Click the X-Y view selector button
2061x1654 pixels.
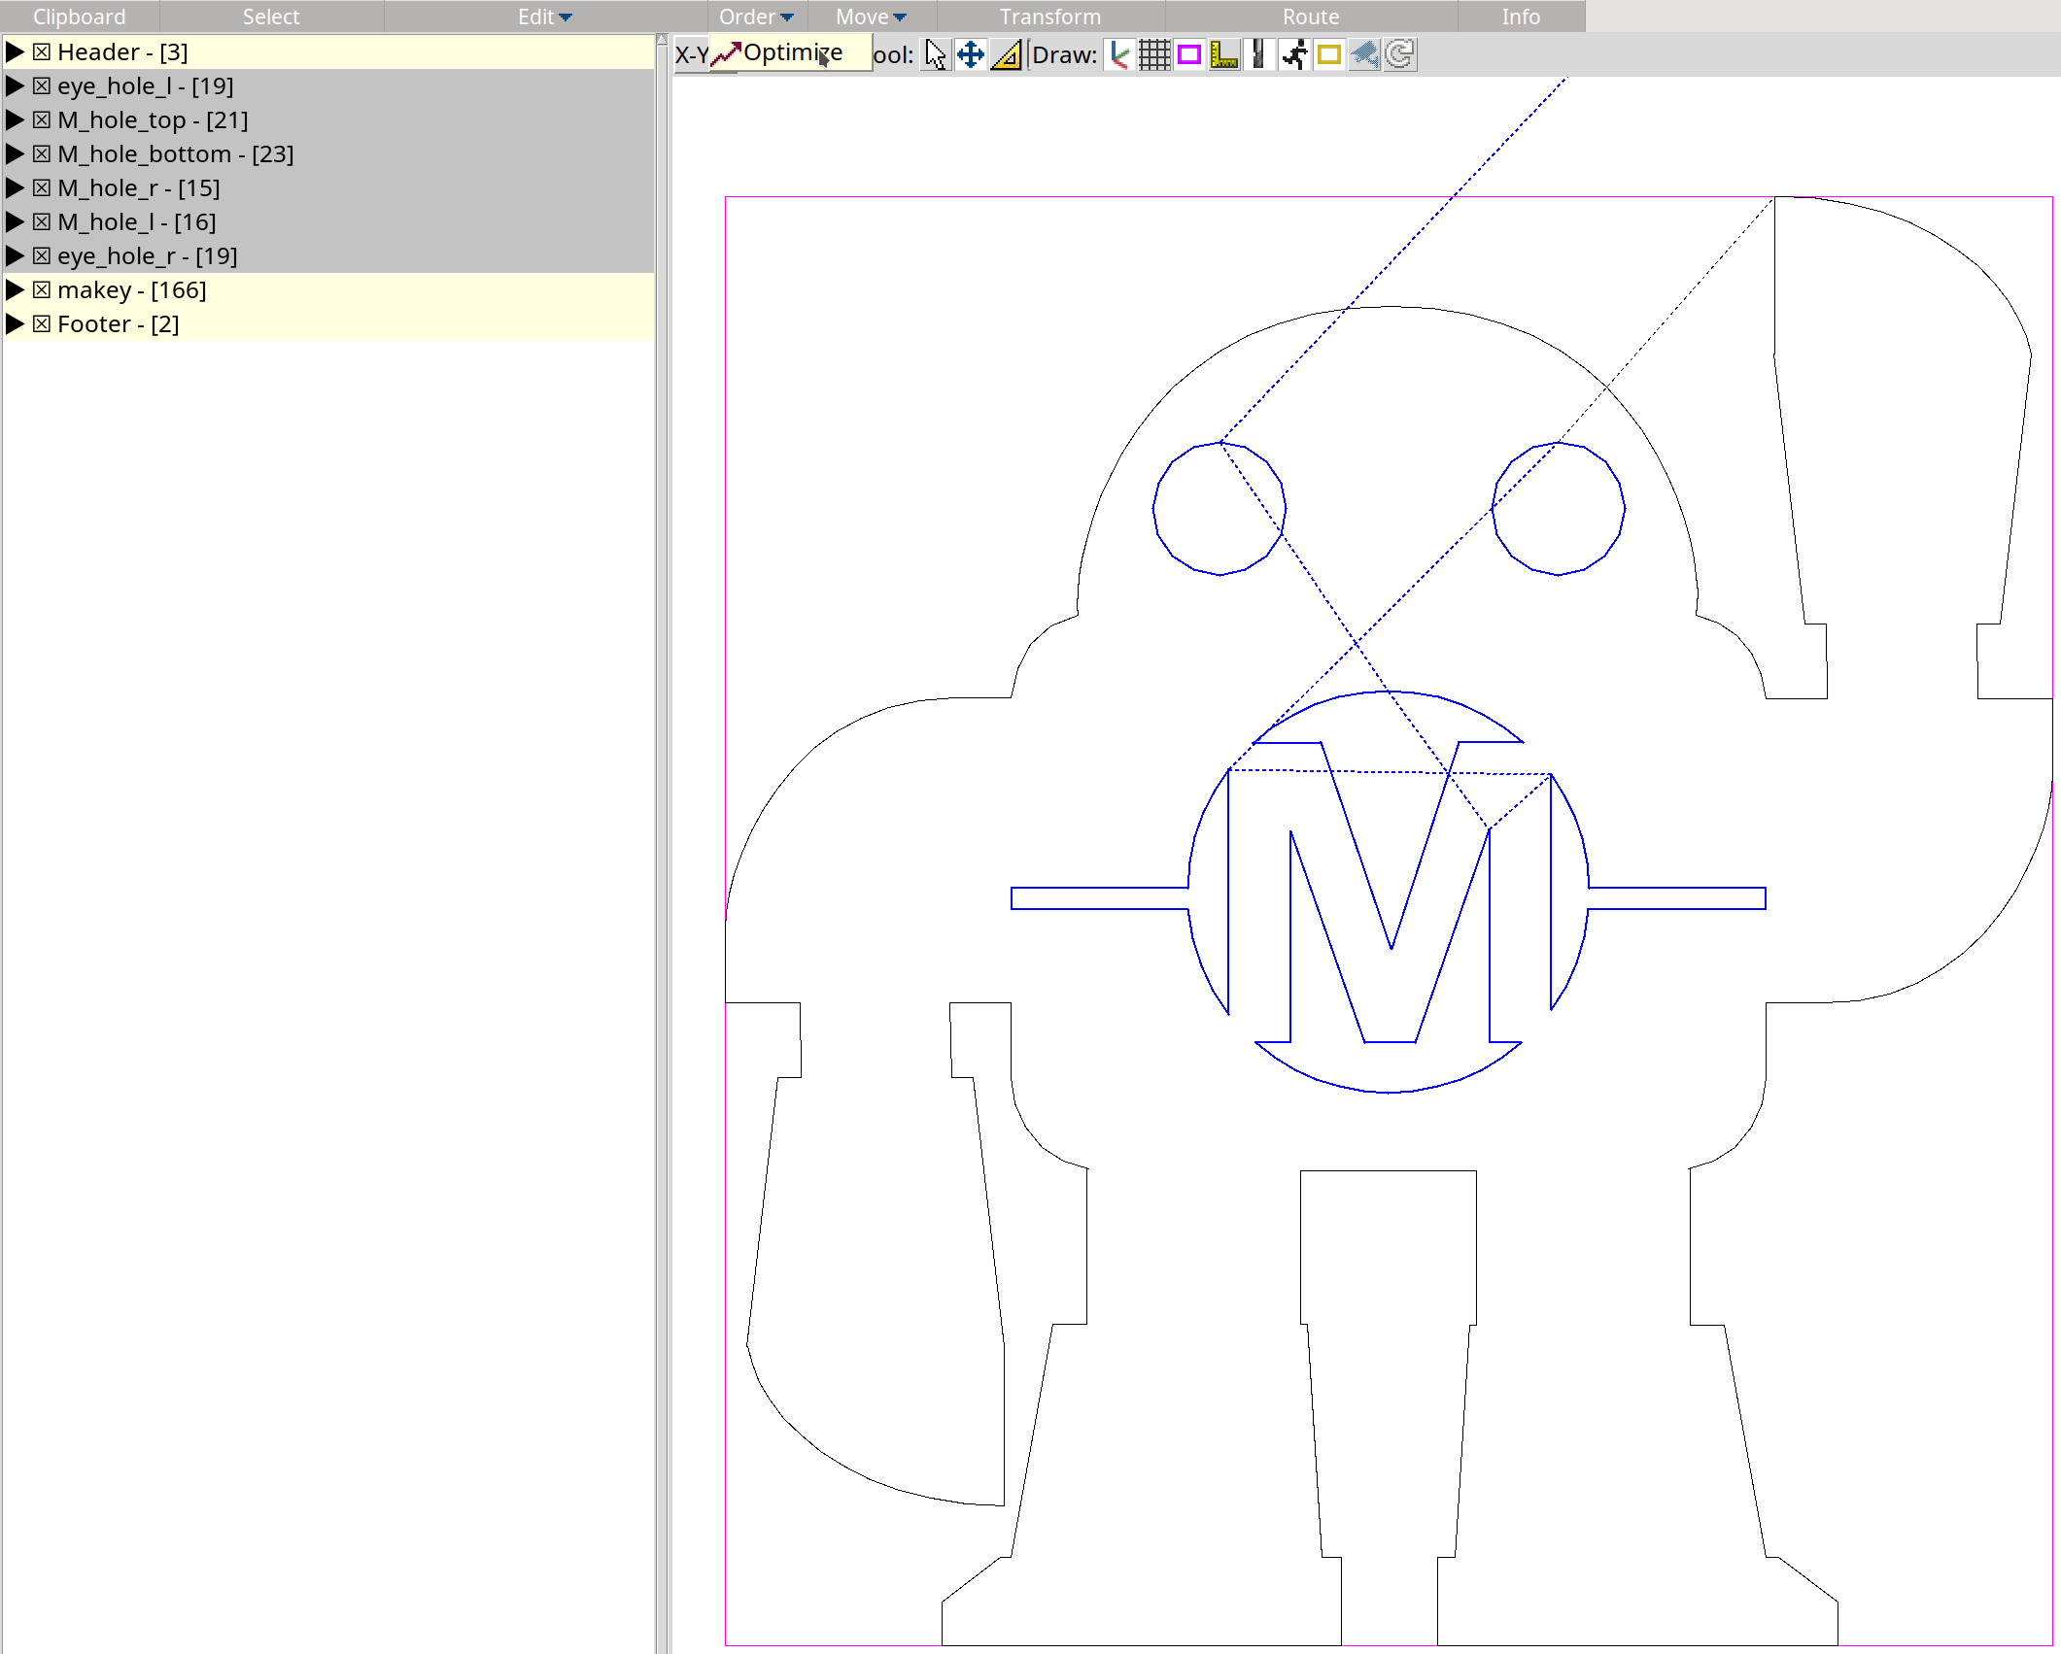pyautogui.click(x=692, y=55)
